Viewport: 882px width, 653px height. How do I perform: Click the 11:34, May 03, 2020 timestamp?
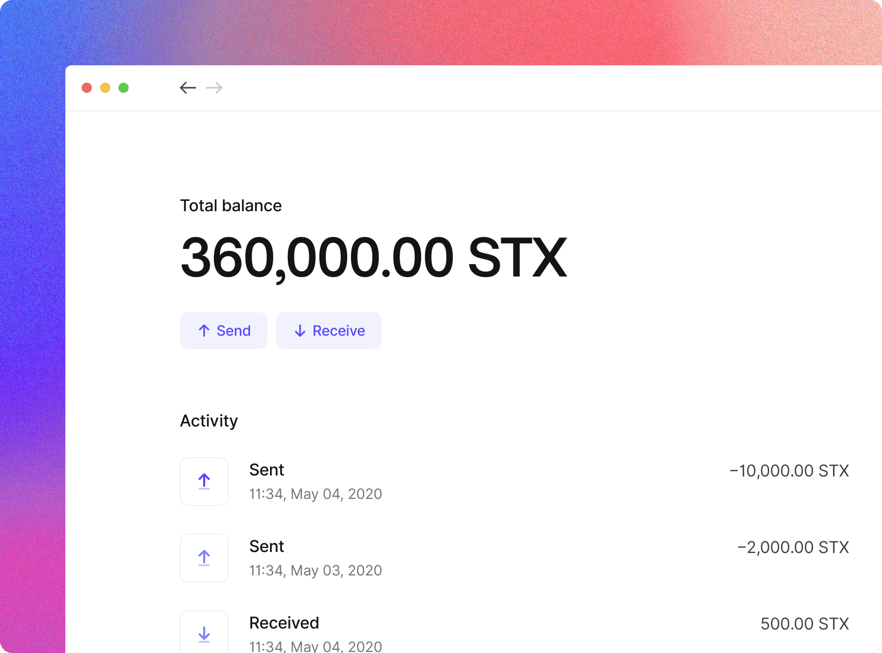click(315, 570)
